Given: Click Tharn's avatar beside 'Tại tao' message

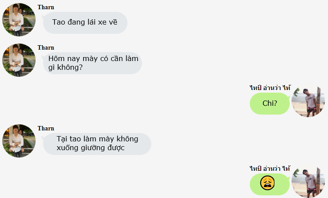Looking at the screenshot, I should [19, 141].
